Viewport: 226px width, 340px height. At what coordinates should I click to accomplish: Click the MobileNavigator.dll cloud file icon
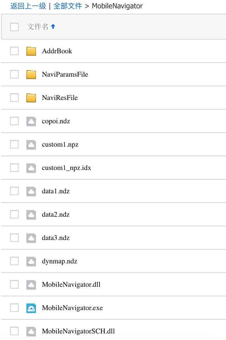pos(31,285)
